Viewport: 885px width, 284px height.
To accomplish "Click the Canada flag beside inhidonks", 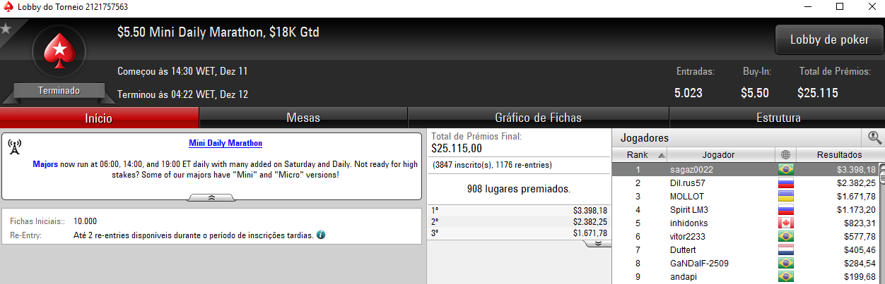I will 785,223.
